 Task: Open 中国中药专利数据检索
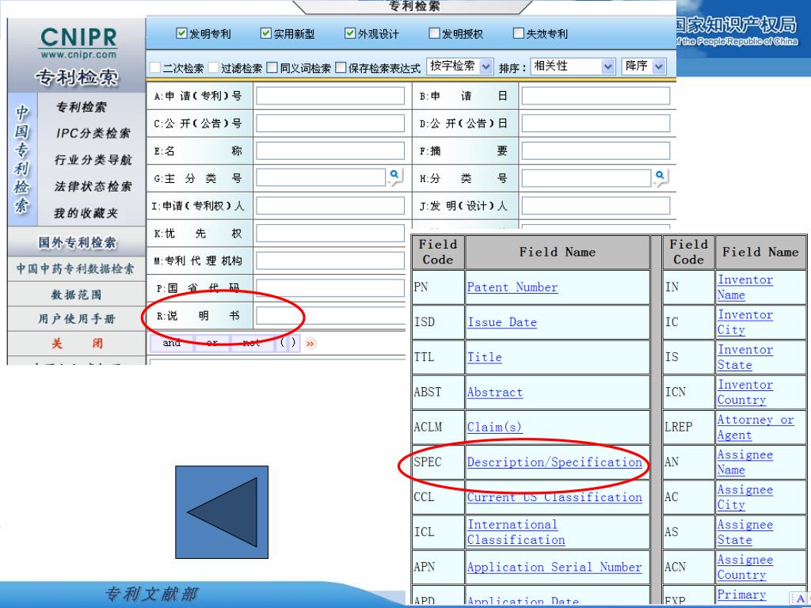click(x=75, y=269)
